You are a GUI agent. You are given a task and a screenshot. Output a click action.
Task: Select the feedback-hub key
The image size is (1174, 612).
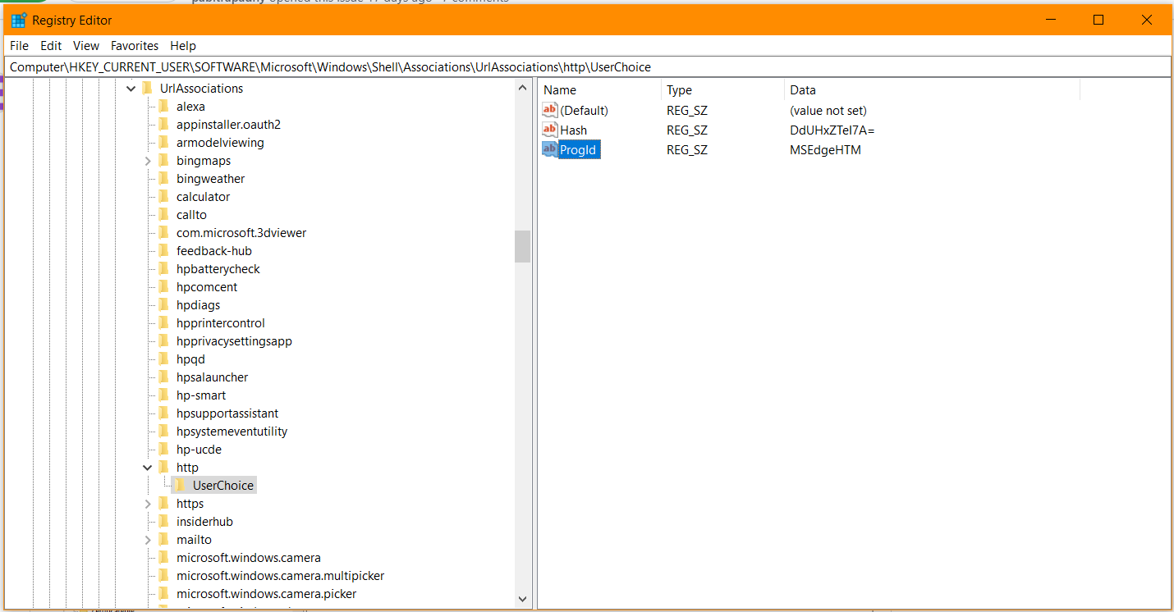click(213, 250)
